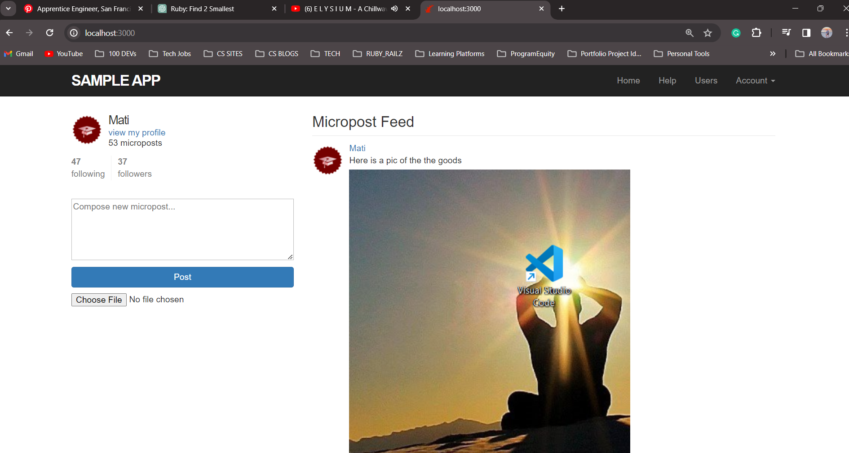Open the Portfolio Project Id... bookmark folder
Image resolution: width=849 pixels, height=453 pixels.
pyautogui.click(x=605, y=53)
